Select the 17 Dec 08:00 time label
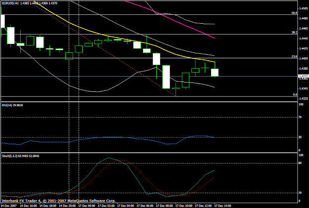 click(164, 206)
